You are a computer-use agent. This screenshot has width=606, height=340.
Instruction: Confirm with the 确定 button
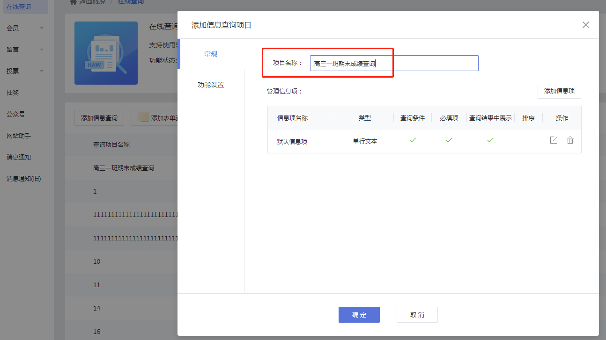359,315
